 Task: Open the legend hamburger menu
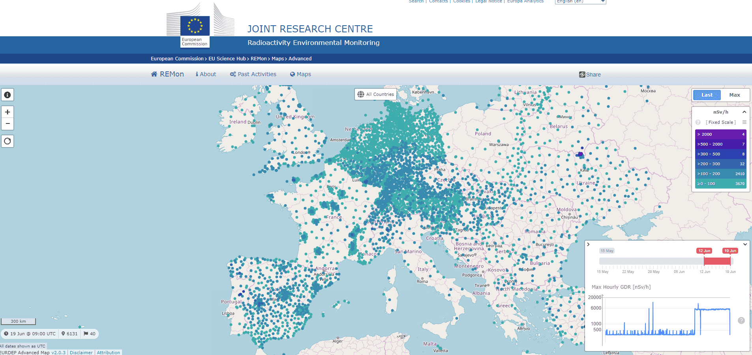pos(744,122)
